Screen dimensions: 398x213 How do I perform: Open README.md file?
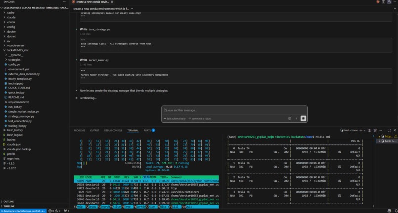[16, 97]
